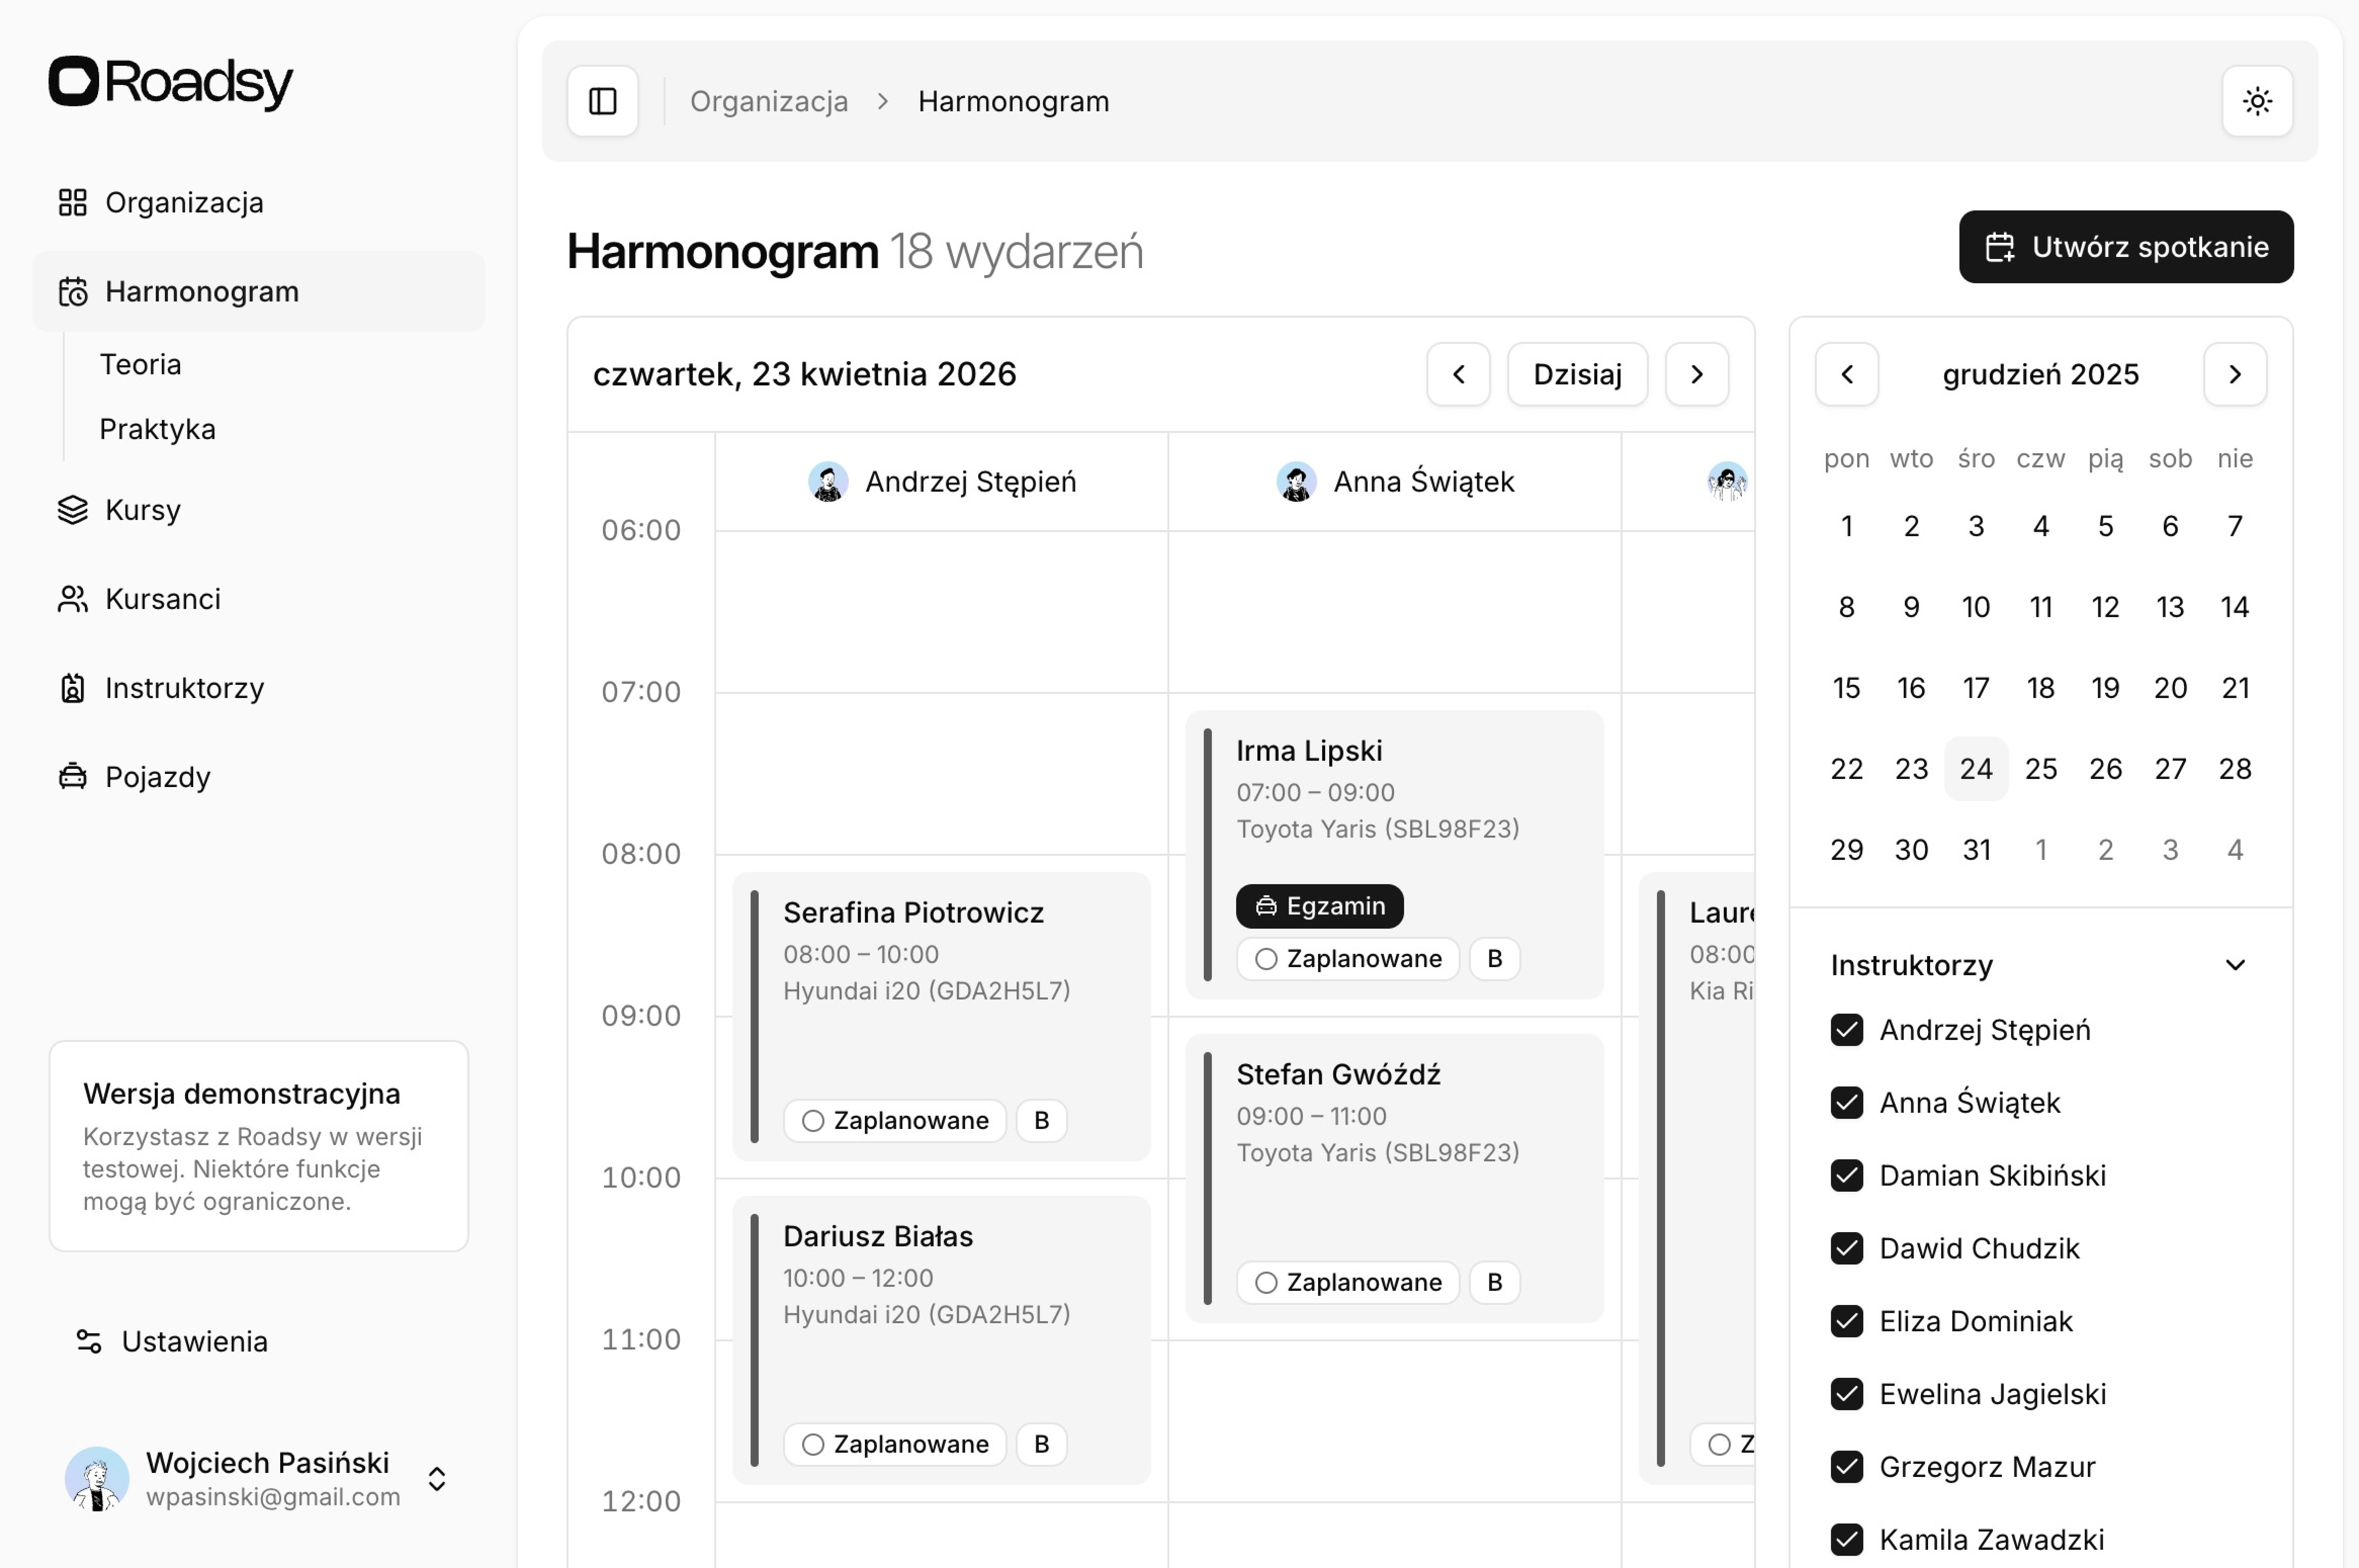Open Ustawienia settings
Image resolution: width=2359 pixels, height=1568 pixels.
click(x=194, y=1341)
